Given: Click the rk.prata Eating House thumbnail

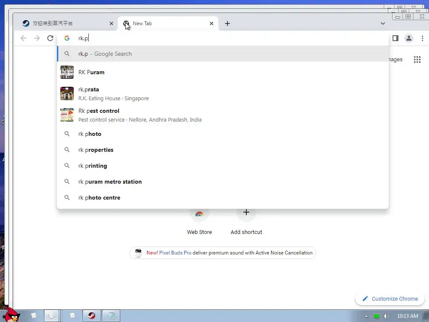Looking at the screenshot, I should (x=67, y=93).
